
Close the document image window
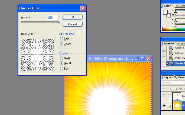click(x=148, y=59)
